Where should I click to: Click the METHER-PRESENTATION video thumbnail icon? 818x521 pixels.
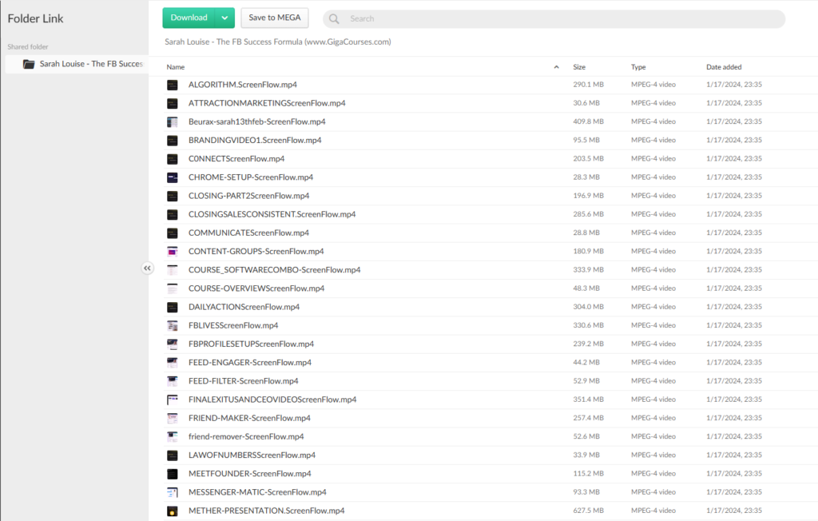pos(172,511)
